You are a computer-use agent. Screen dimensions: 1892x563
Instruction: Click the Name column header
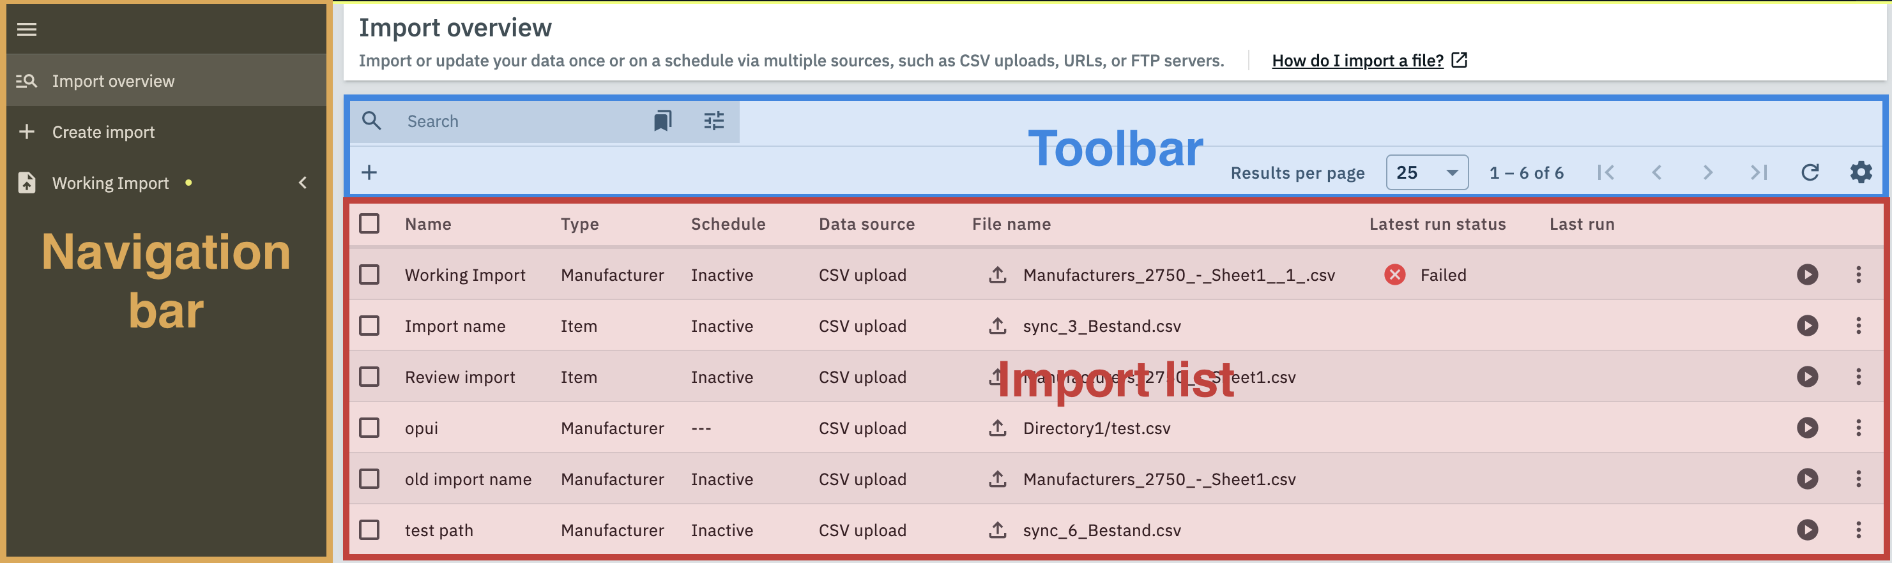point(428,224)
